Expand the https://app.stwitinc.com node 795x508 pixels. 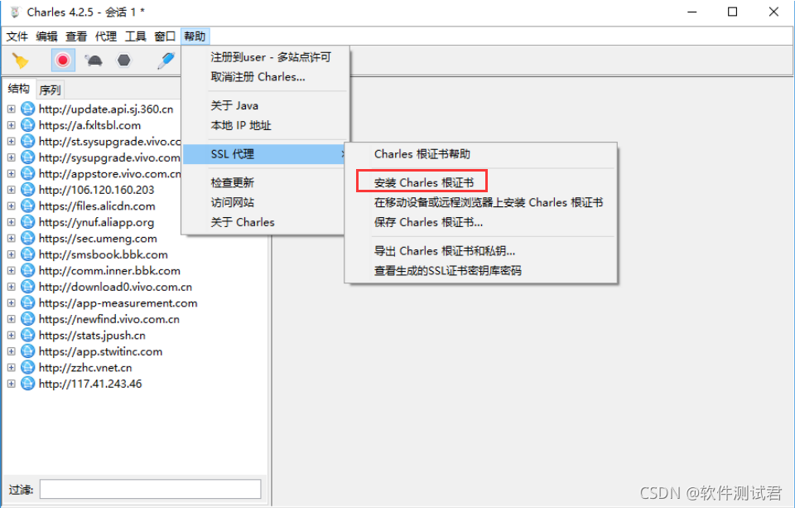[x=11, y=351]
